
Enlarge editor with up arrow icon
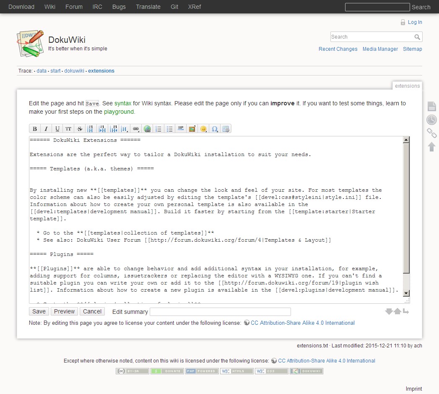click(397, 311)
